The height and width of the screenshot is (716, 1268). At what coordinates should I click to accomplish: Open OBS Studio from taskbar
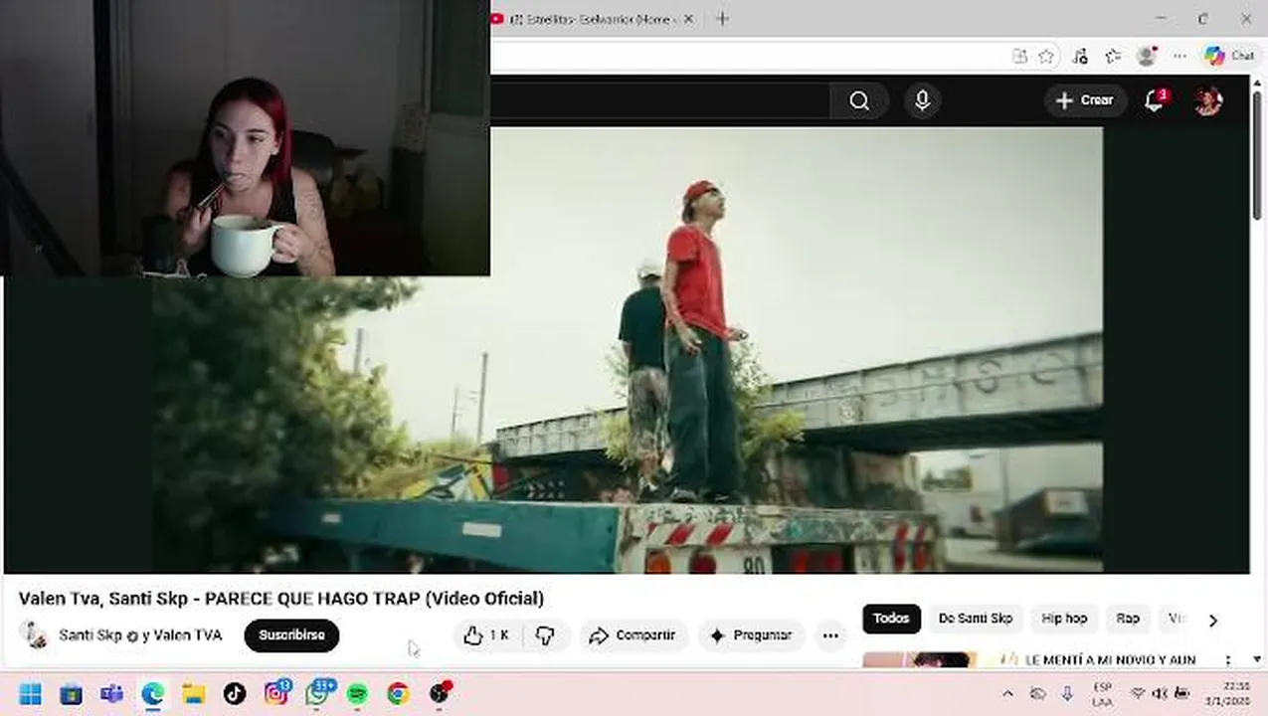pyautogui.click(x=440, y=694)
